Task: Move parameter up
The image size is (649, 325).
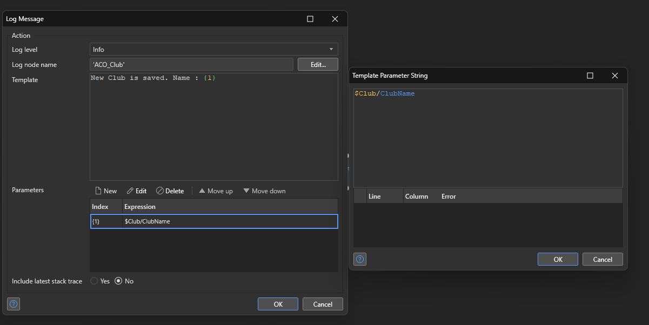Action: coord(216,191)
